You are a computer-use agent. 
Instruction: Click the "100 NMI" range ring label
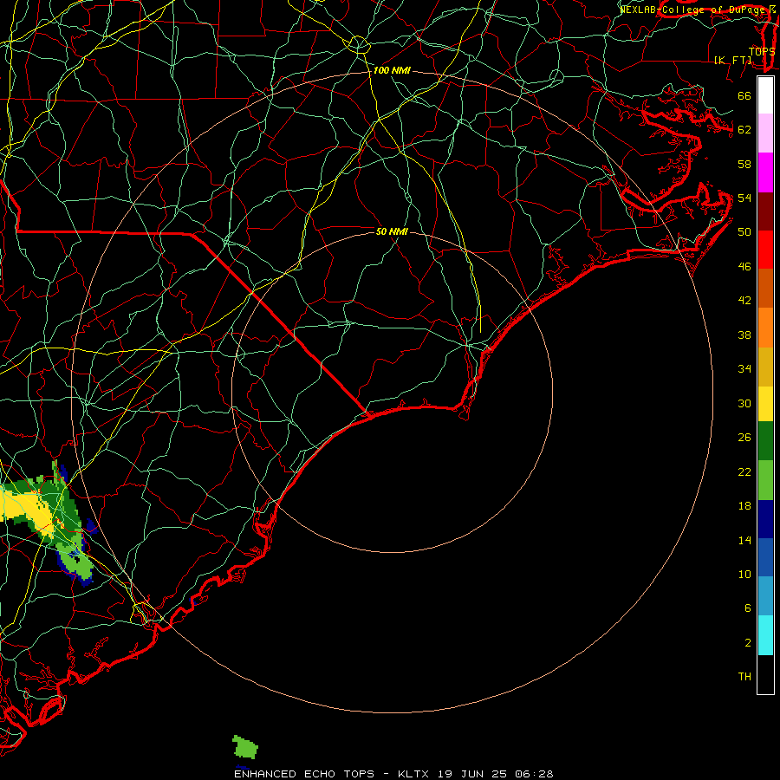point(392,71)
